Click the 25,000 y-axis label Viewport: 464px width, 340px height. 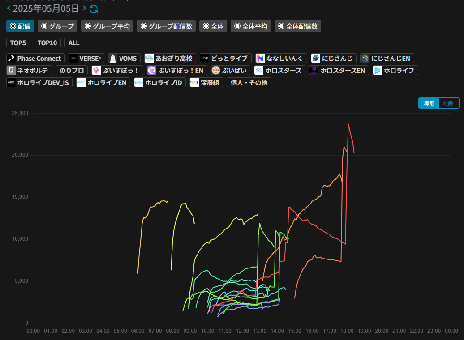click(20, 113)
